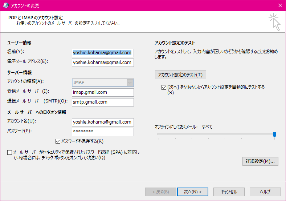Open the アカウントの種類 IMAP dropdown
This screenshot has height=201, width=286.
[x=130, y=83]
